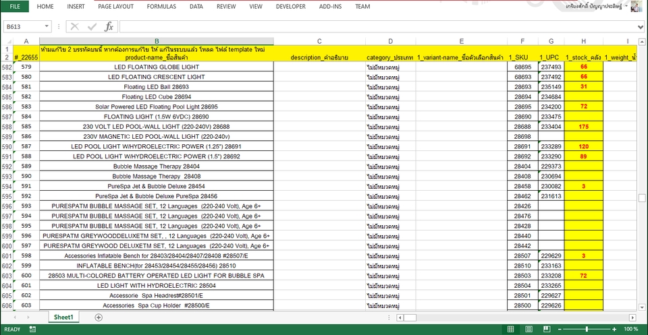The width and height of the screenshot is (648, 335).
Task: Select cell Floating LED Ball 28693
Action: tap(157, 87)
